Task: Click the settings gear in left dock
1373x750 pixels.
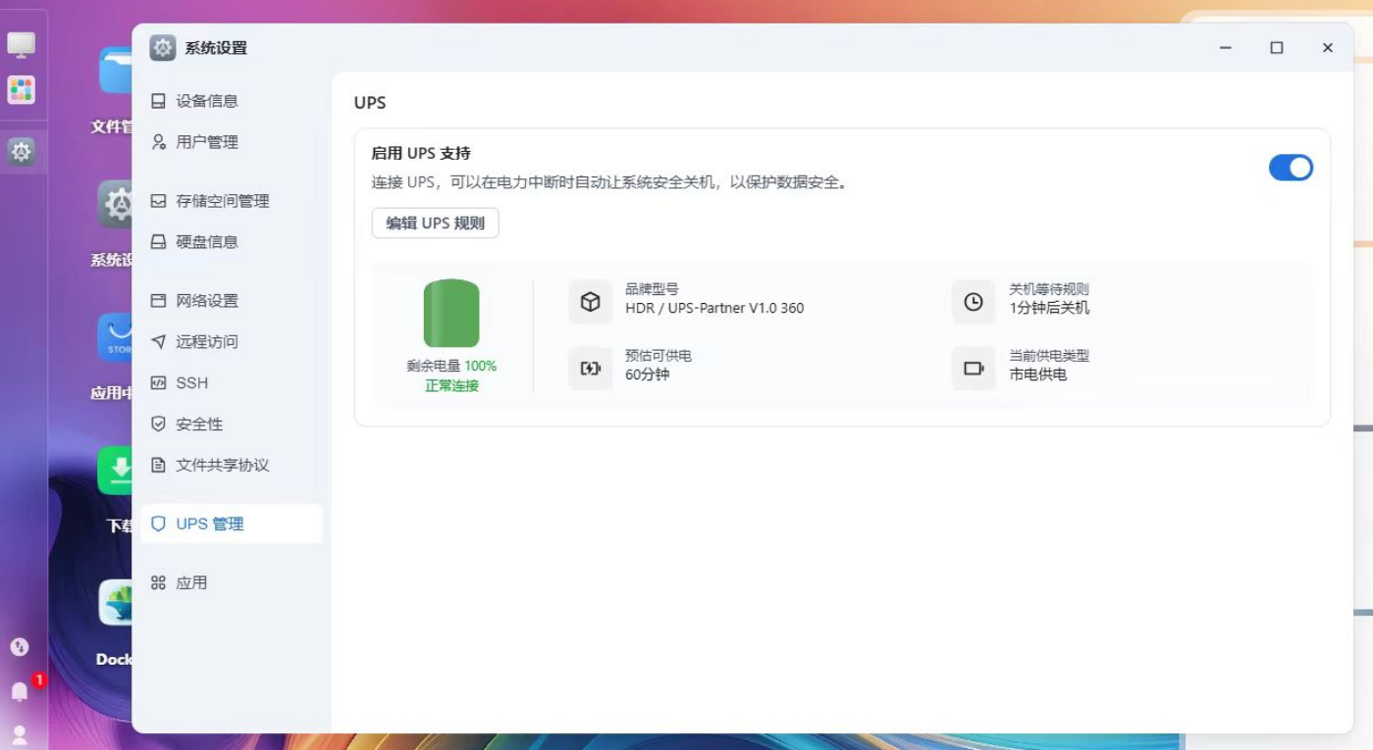Action: coord(21,152)
